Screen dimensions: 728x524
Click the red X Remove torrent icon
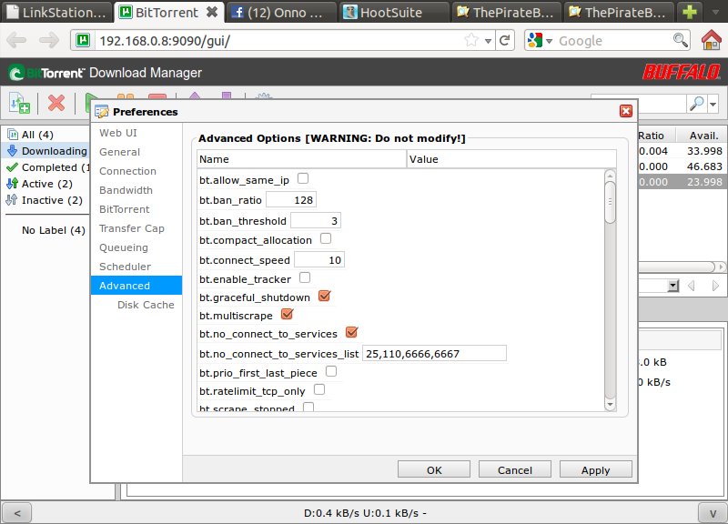tap(56, 103)
